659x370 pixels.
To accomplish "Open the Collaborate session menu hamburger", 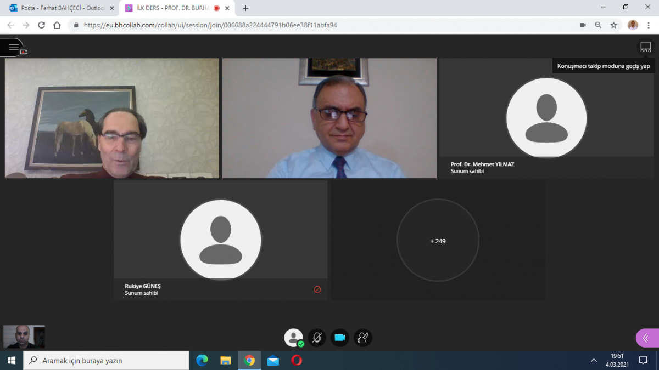I will point(13,48).
